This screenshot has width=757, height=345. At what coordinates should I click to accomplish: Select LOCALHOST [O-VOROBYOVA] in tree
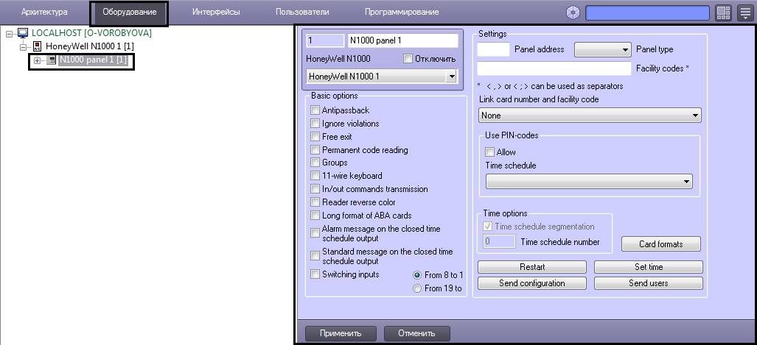91,33
